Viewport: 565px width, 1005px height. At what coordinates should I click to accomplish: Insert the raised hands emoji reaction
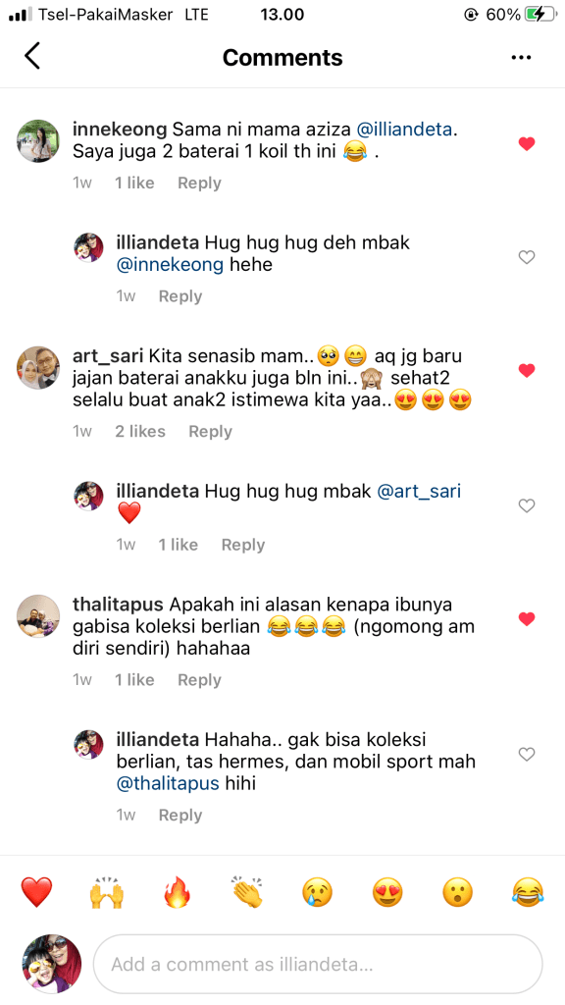(106, 892)
